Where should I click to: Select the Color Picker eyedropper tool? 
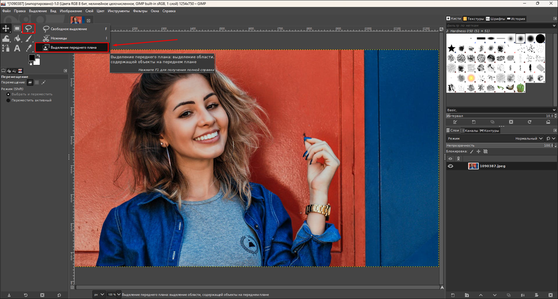28,48
